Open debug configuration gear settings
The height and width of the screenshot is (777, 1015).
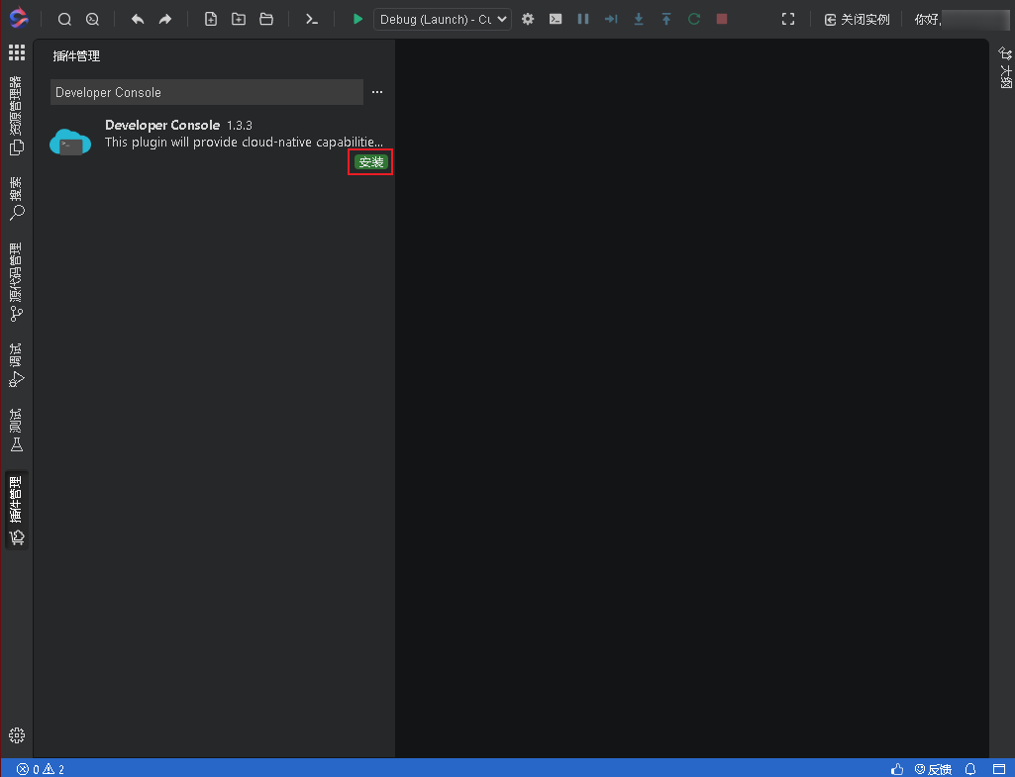[528, 20]
